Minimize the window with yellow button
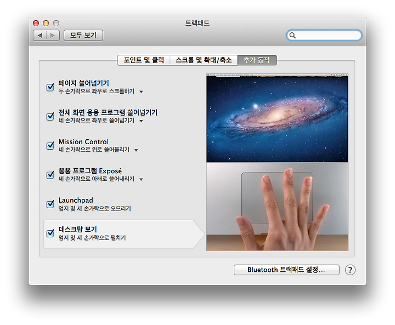 coord(46,24)
